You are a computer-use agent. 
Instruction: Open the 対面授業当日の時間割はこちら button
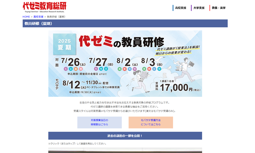coord(99,122)
